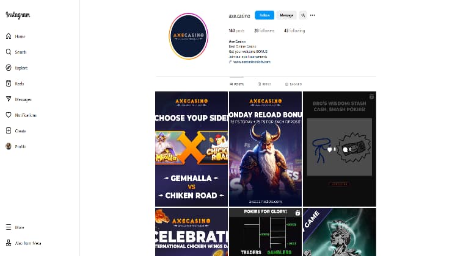Open the Gemhalla vs Chiken Road post

point(191,149)
